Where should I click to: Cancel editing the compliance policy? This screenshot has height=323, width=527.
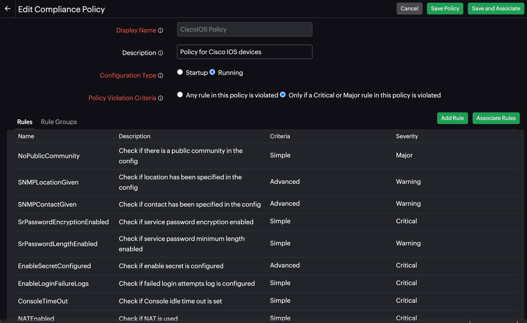409,9
